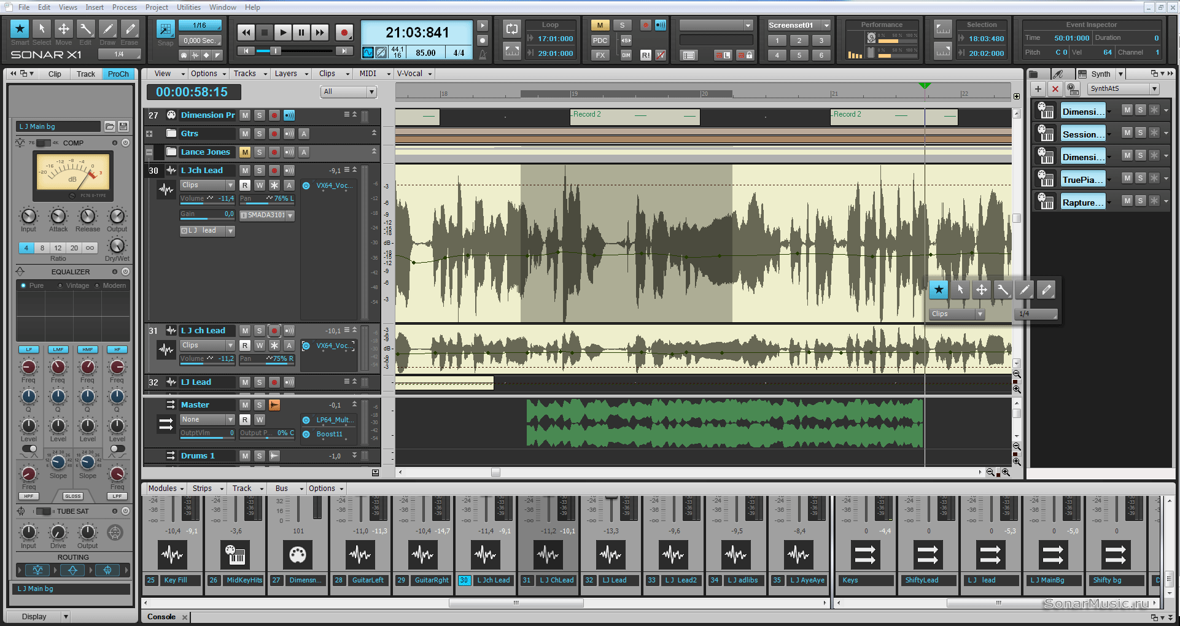
Task: Mute the Dimension Pr track
Action: [245, 115]
